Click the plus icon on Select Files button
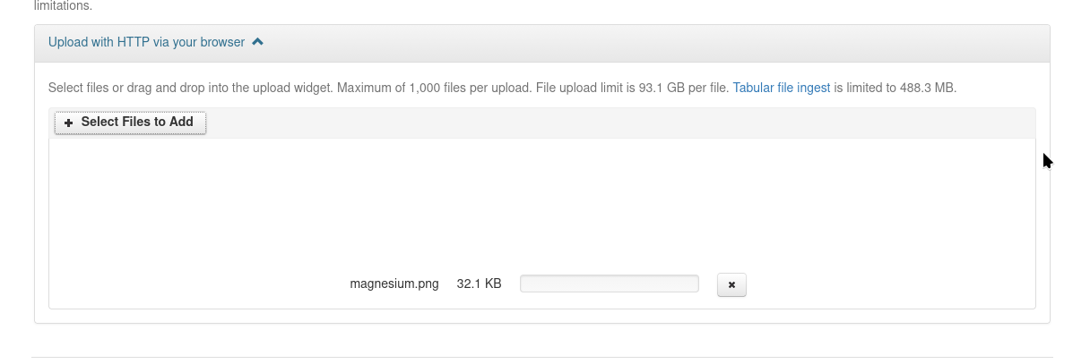This screenshot has height=364, width=1090. 69,123
